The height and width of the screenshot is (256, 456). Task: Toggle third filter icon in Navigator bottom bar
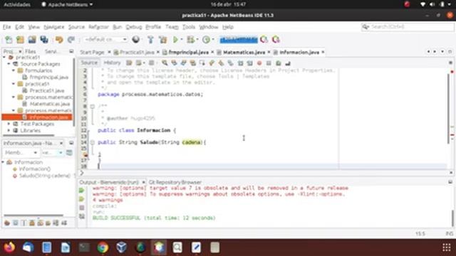[x=24, y=223]
